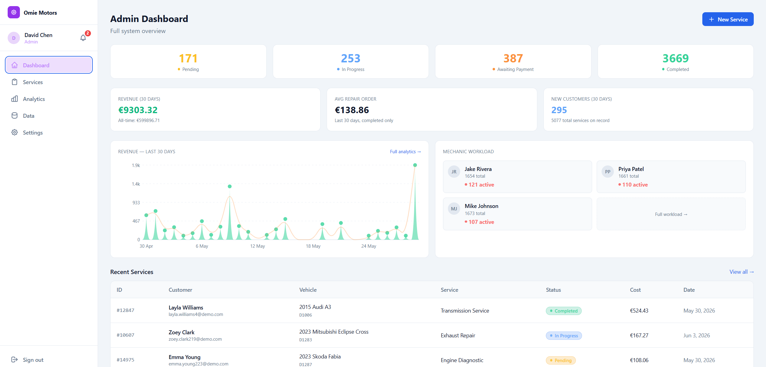The height and width of the screenshot is (367, 766).
Task: Open the notifications bell icon
Action: 83,38
